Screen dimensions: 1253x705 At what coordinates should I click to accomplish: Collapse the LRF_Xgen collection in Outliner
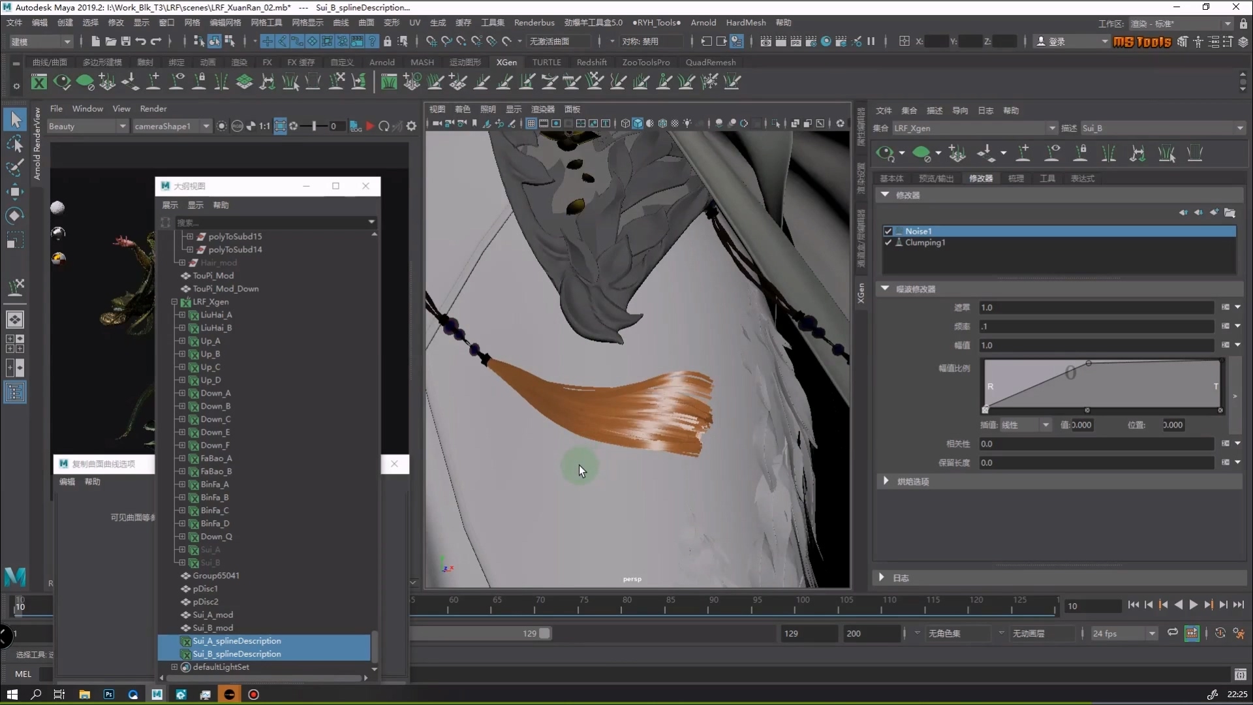coord(174,302)
